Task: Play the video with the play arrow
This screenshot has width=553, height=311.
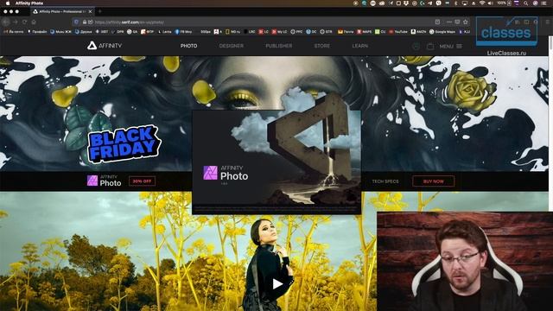Action: coord(277,284)
